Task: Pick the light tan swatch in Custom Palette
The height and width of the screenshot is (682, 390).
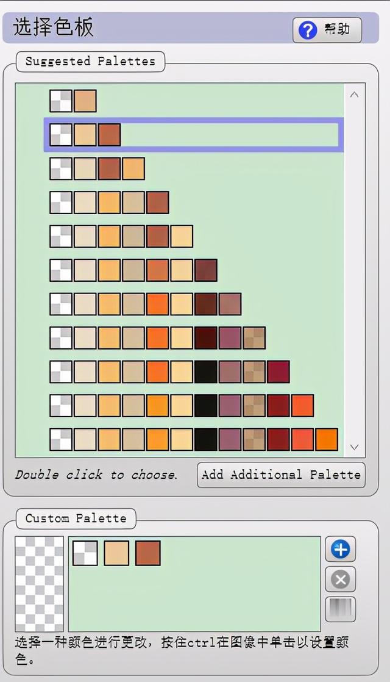Action: pyautogui.click(x=116, y=553)
